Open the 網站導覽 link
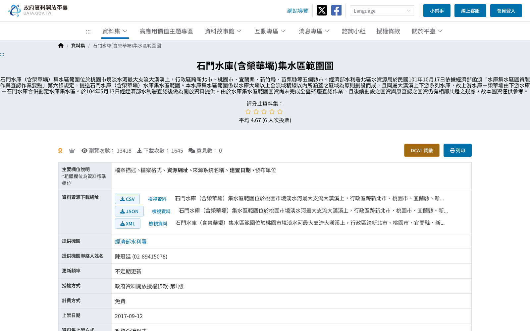This screenshot has width=530, height=331. pos(298,11)
